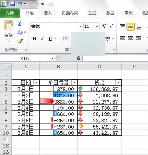Expand the 粘贴 options arrow
Screen dimensions: 148x155
[x=9, y=41]
